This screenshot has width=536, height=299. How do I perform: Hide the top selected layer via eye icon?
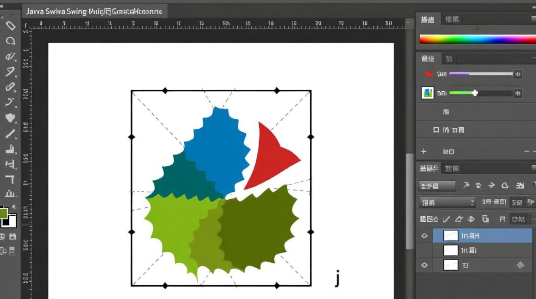click(424, 236)
